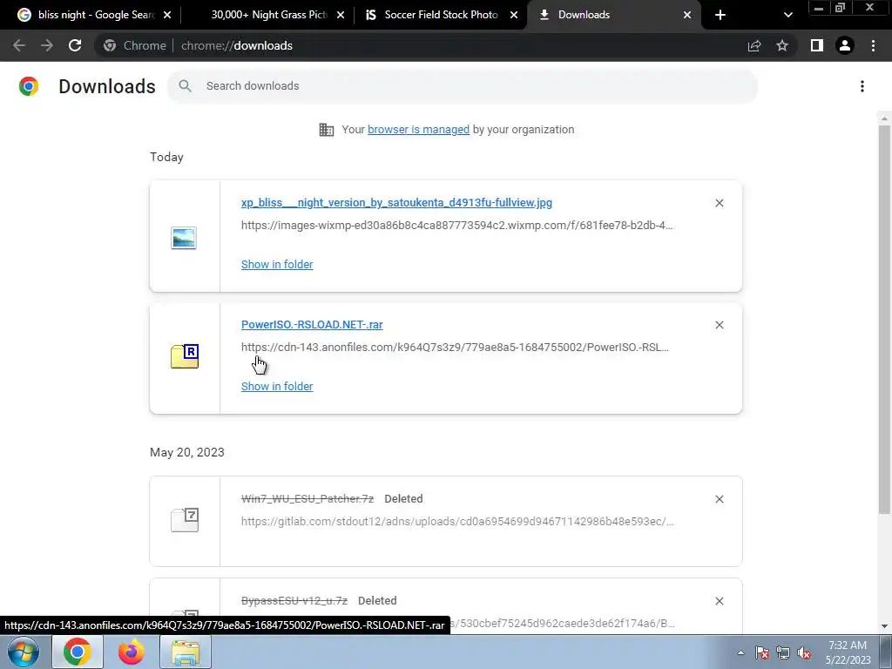The height and width of the screenshot is (669, 892).
Task: Click the muted volume speaker tray icon
Action: tap(804, 652)
